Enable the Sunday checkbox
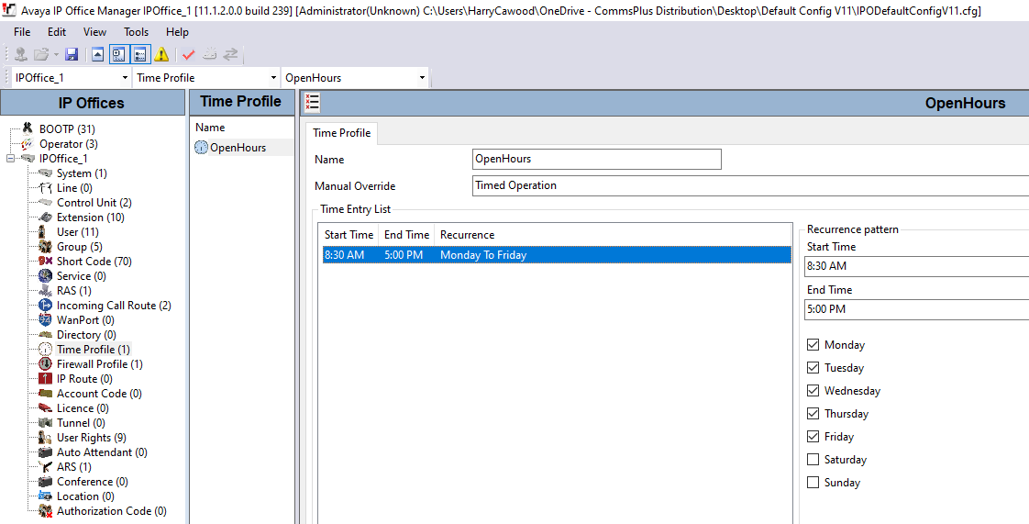This screenshot has width=1029, height=524. (813, 483)
